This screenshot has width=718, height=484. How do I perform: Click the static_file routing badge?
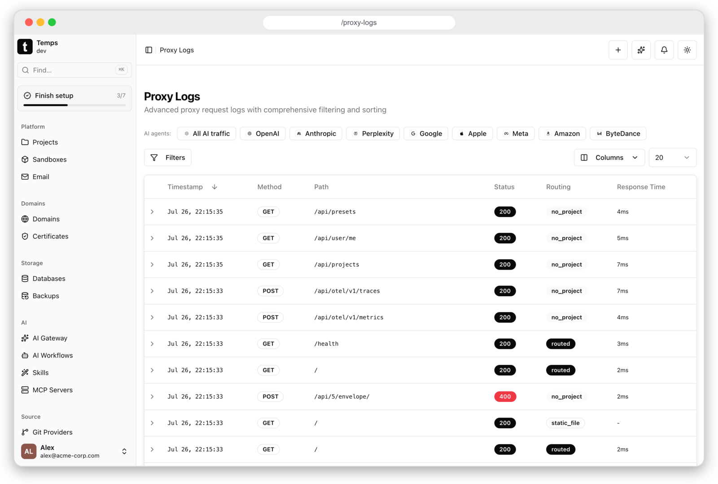(565, 423)
